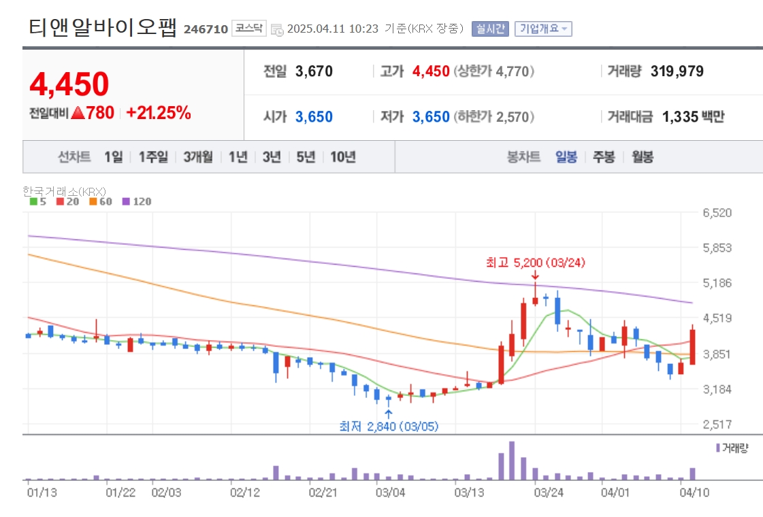
Task: Show the 5년 line chart
Action: click(306, 156)
